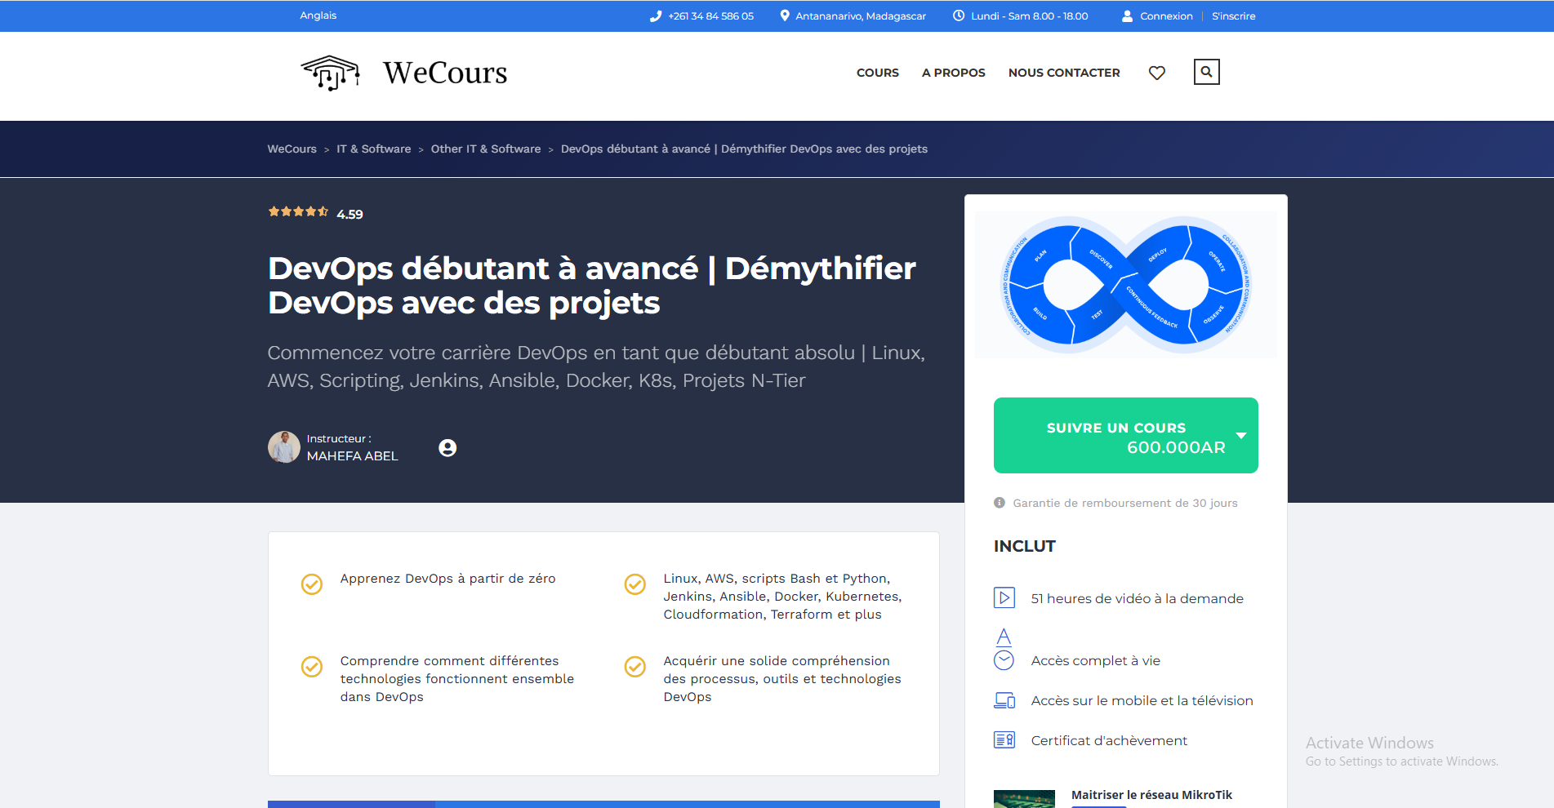This screenshot has width=1554, height=808.
Task: Switch language to Anglais
Action: click(318, 16)
